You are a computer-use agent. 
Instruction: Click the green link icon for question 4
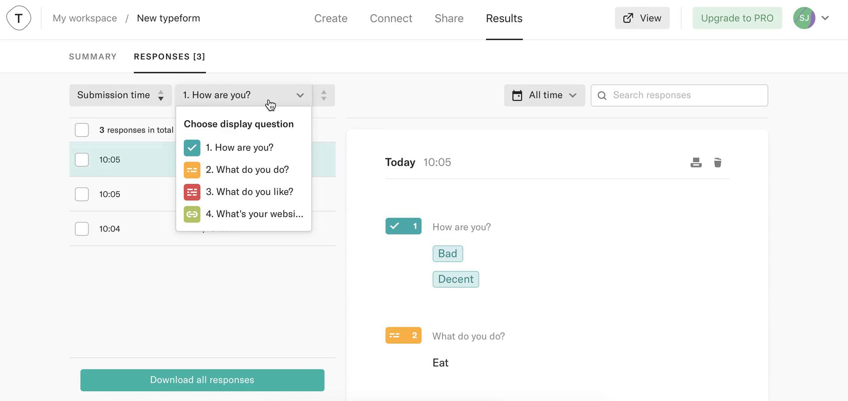coord(192,214)
